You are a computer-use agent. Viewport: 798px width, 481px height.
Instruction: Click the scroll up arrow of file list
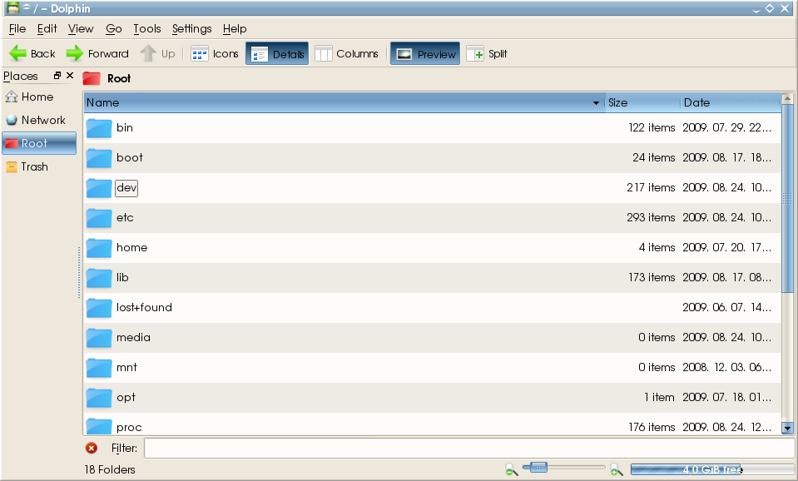pos(787,97)
